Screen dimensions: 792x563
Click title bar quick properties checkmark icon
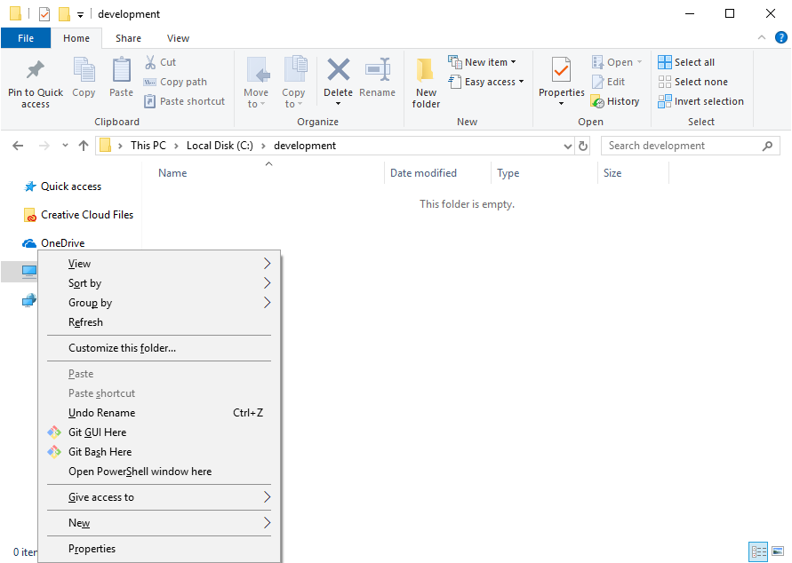pyautogui.click(x=44, y=14)
